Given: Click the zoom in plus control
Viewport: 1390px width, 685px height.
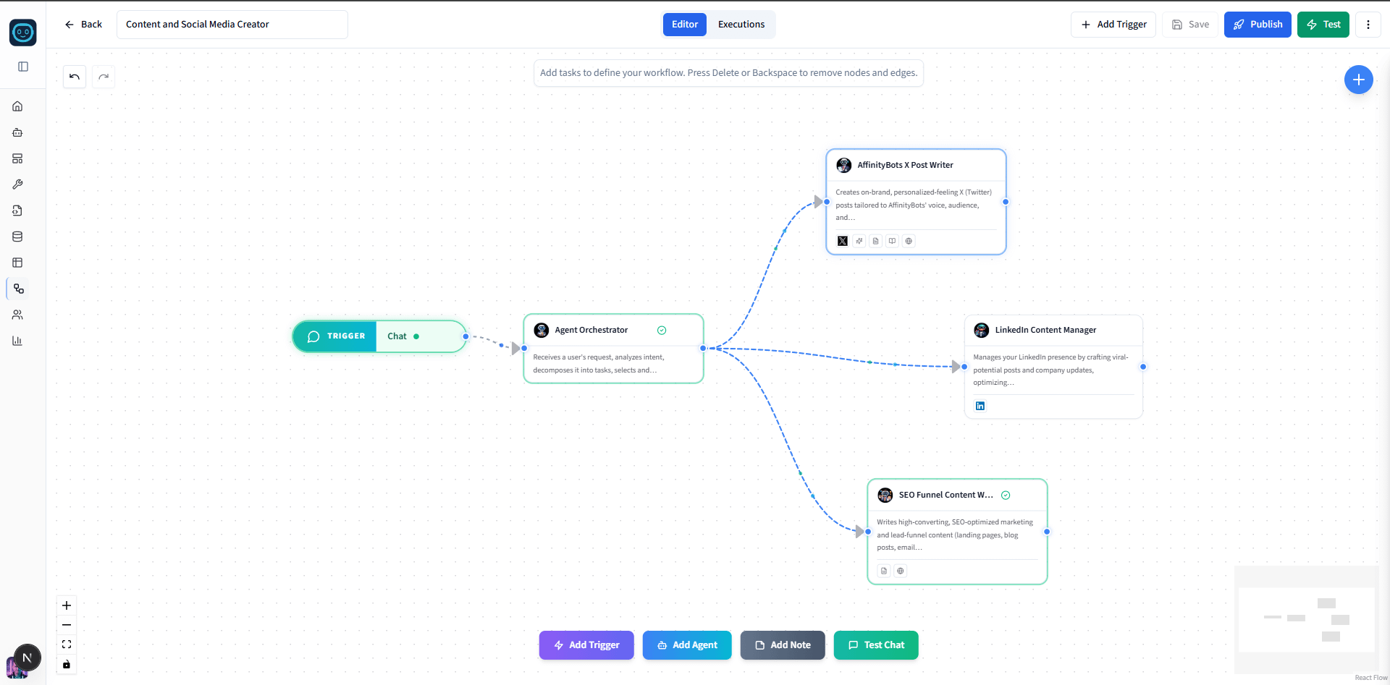Looking at the screenshot, I should 67,605.
